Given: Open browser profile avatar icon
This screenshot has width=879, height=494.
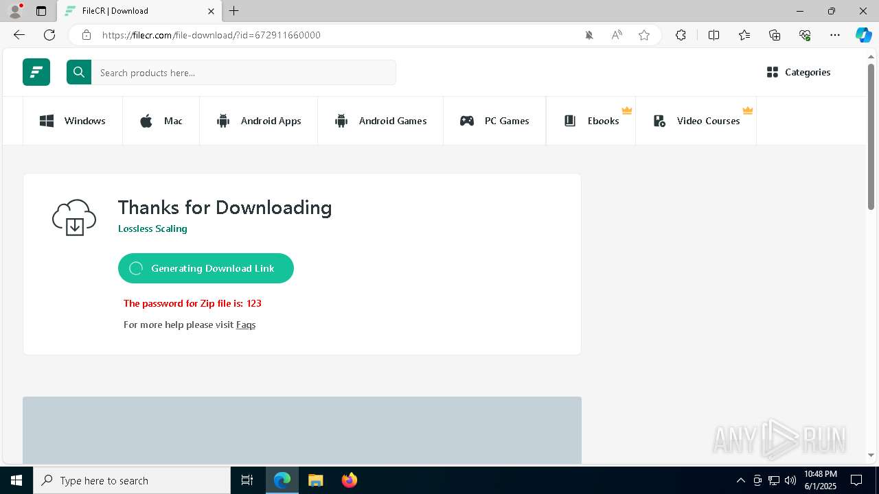Looking at the screenshot, I should point(14,11).
